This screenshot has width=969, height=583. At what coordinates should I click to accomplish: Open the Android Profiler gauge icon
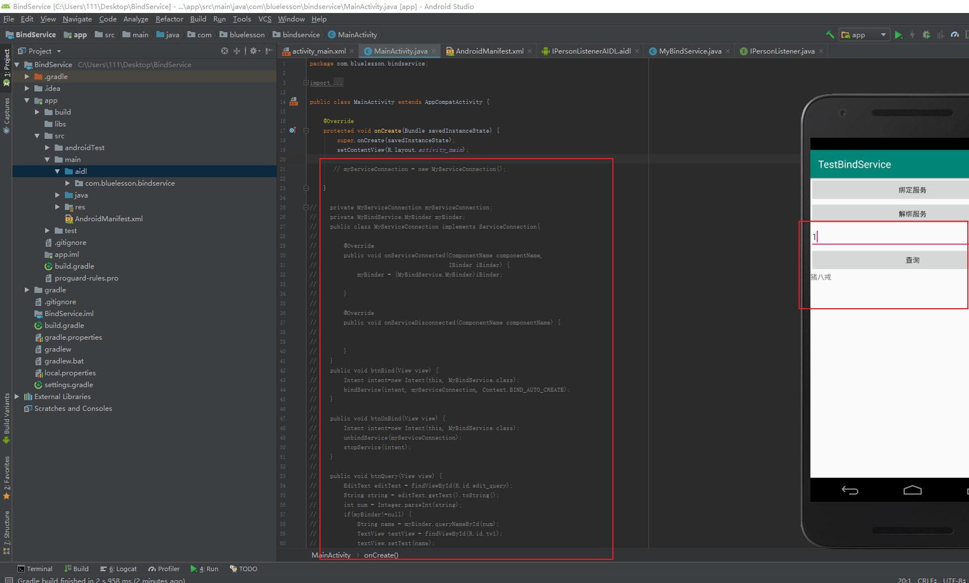[955, 35]
